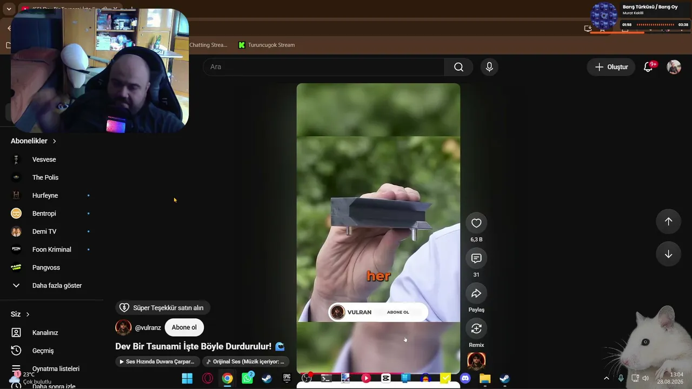Open the account avatar menu
Viewport: 692px width, 389px height.
pyautogui.click(x=674, y=67)
